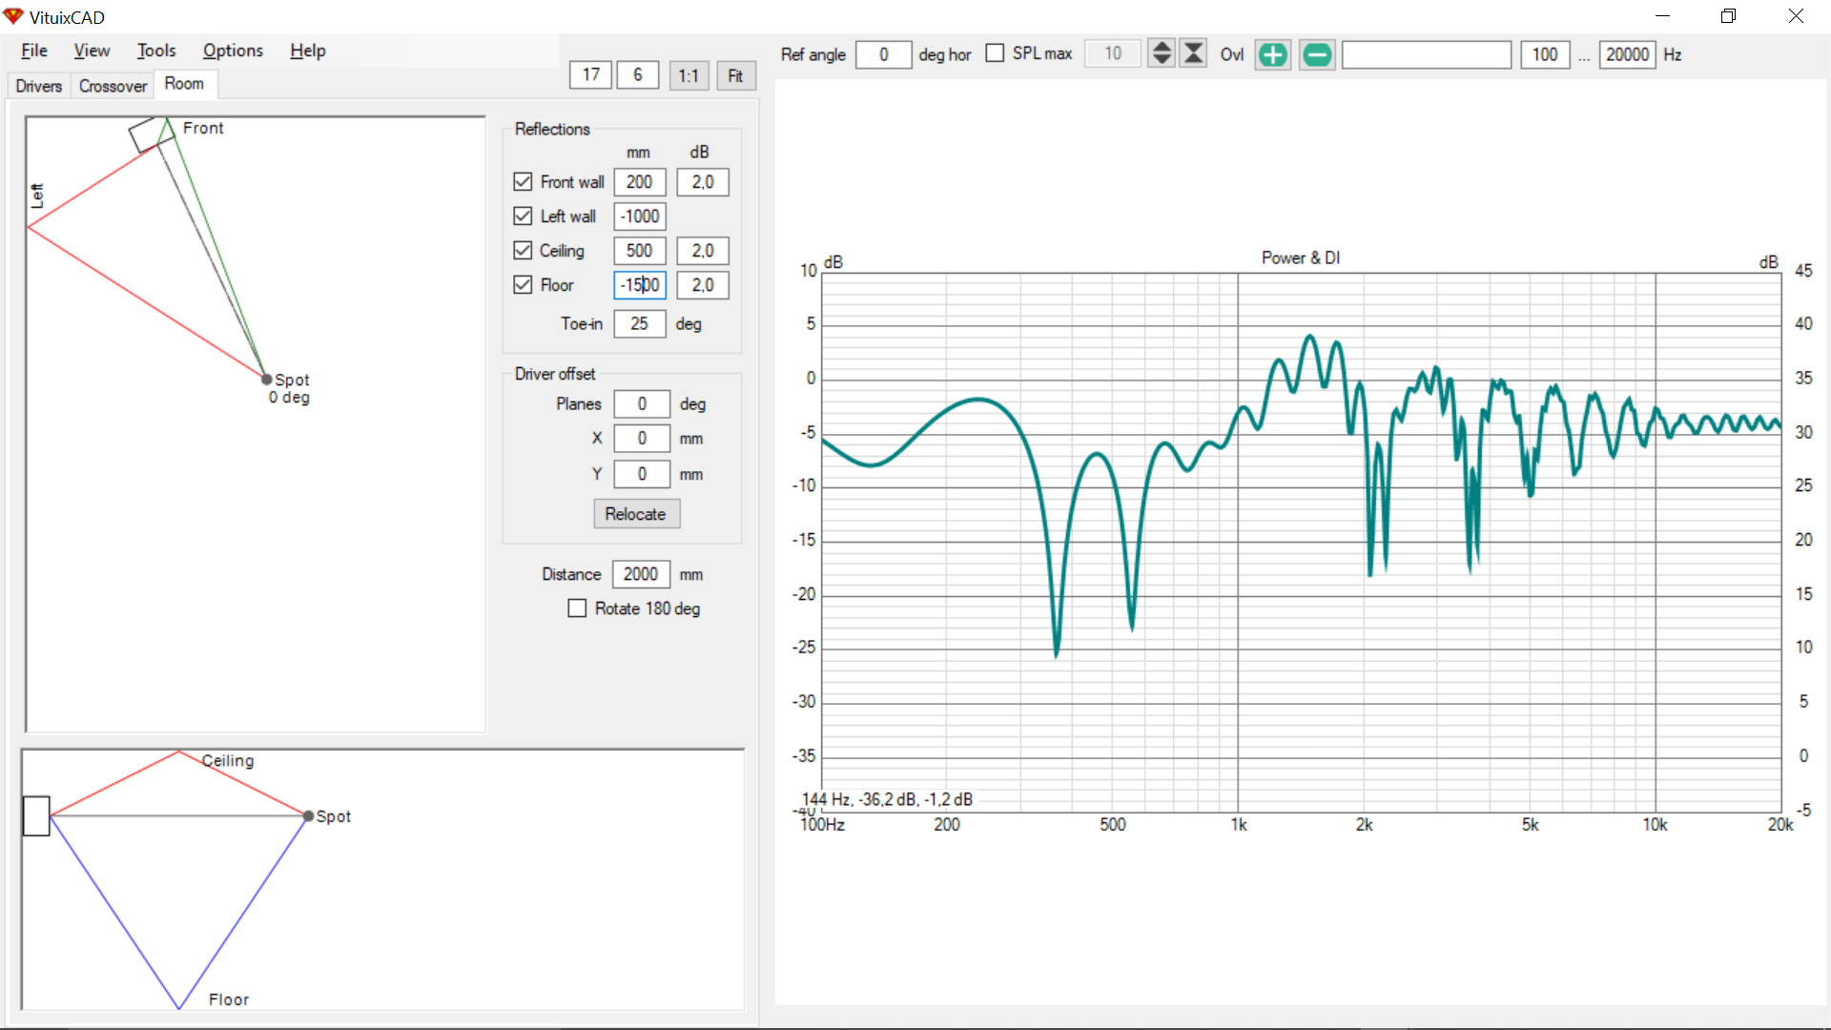Open the Tools menu
Image resolution: width=1831 pixels, height=1030 pixels.
(x=156, y=51)
